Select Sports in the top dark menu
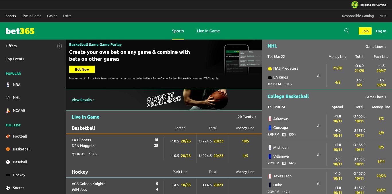Viewport: 392px width, 194px height. click(x=11, y=16)
